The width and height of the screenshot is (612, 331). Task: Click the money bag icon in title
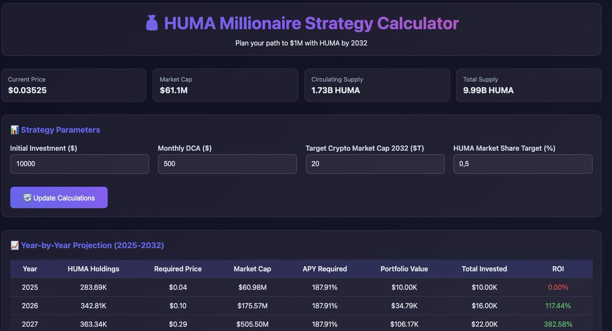152,22
